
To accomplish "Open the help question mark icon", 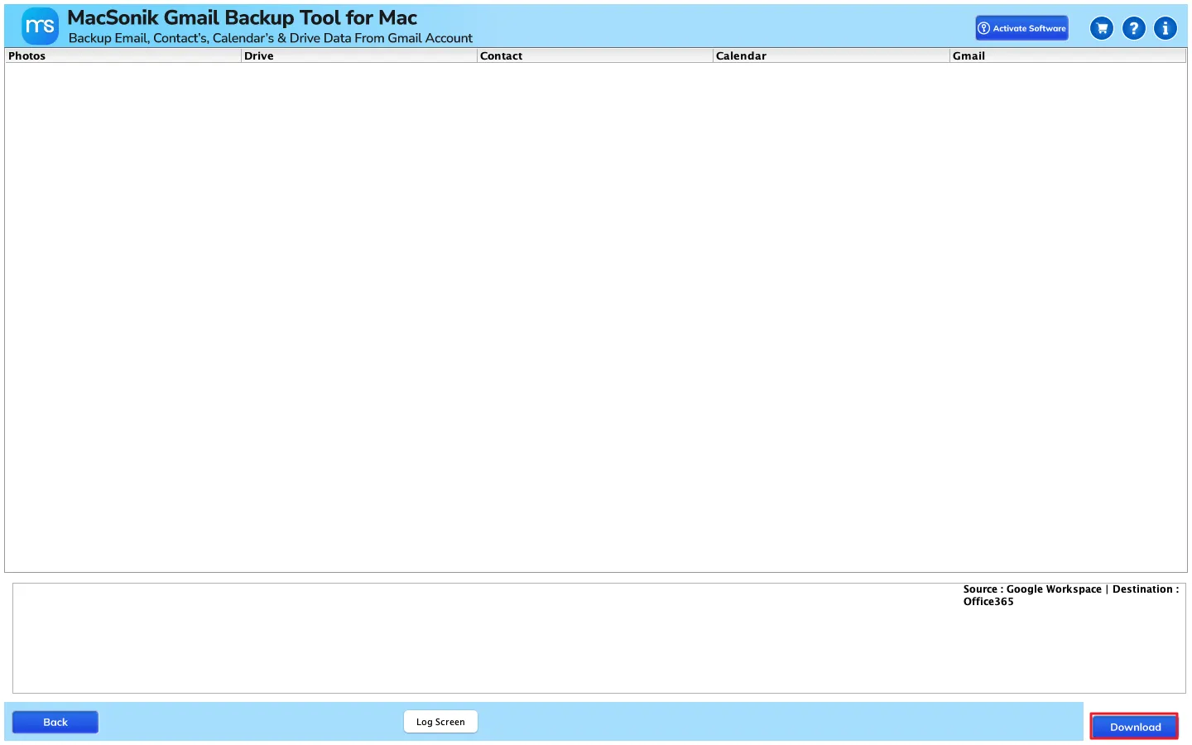I will (1134, 28).
